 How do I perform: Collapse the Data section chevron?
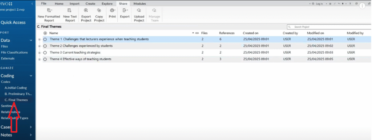pyautogui.click(x=31, y=41)
